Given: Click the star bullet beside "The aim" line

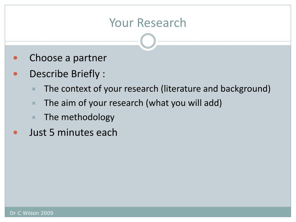Looking at the screenshot, I should pos(34,103).
